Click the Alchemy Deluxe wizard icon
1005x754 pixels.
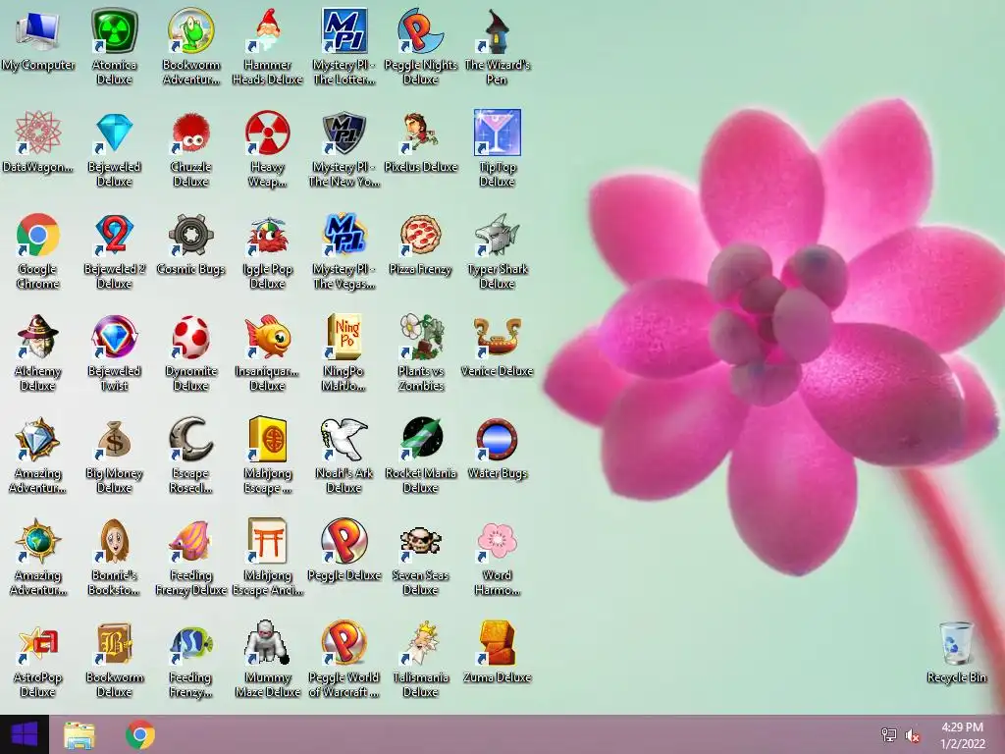click(x=38, y=337)
